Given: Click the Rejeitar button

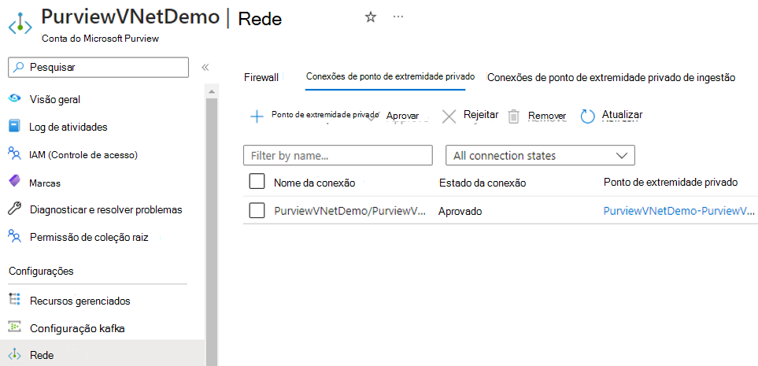Looking at the screenshot, I should (x=470, y=116).
